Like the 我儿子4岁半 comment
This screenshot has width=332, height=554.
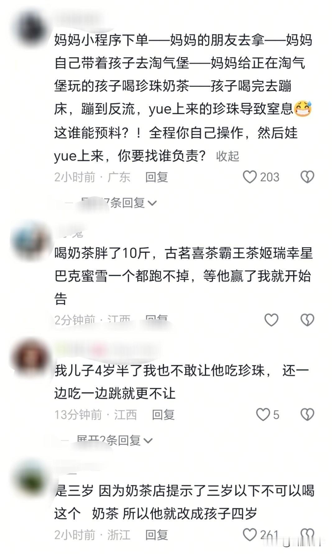263,415
